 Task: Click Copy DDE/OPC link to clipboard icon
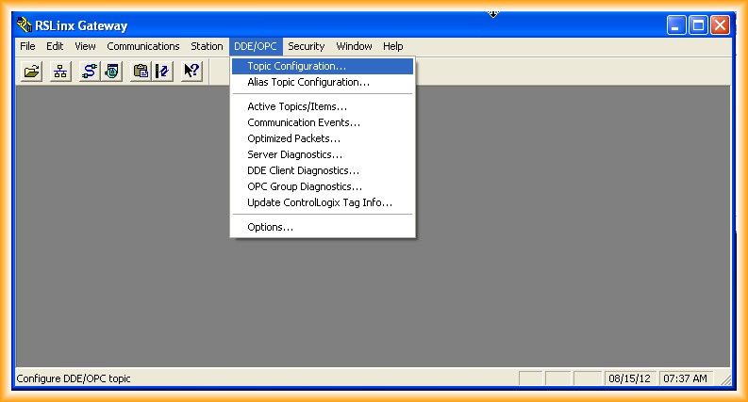141,71
